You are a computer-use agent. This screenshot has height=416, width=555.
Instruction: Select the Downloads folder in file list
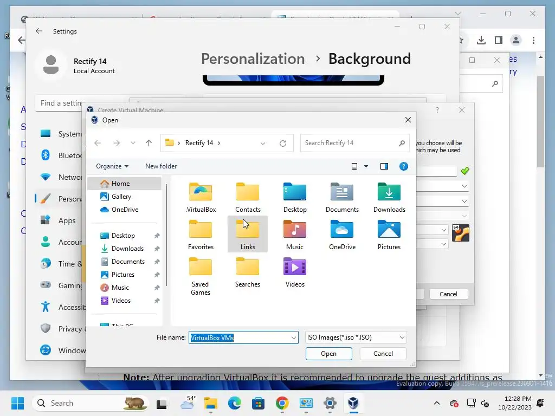click(x=389, y=197)
